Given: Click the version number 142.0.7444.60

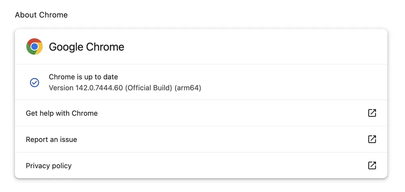Looking at the screenshot, I should [99, 88].
